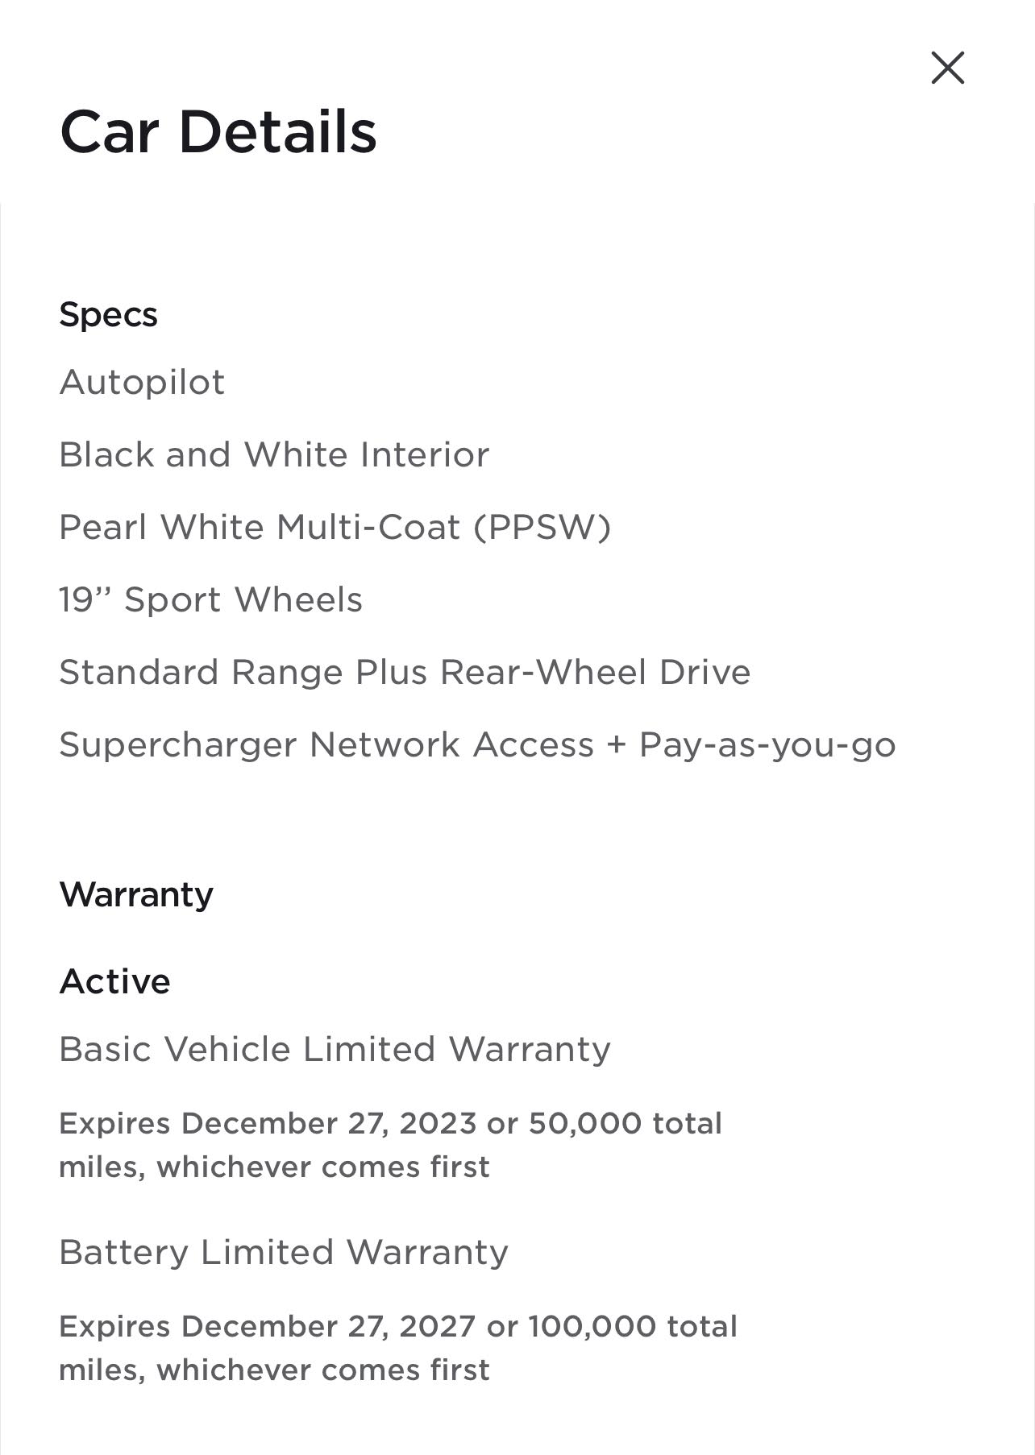Click the Autopilot spec entry
Viewport: 1035px width, 1455px height.
coord(142,382)
